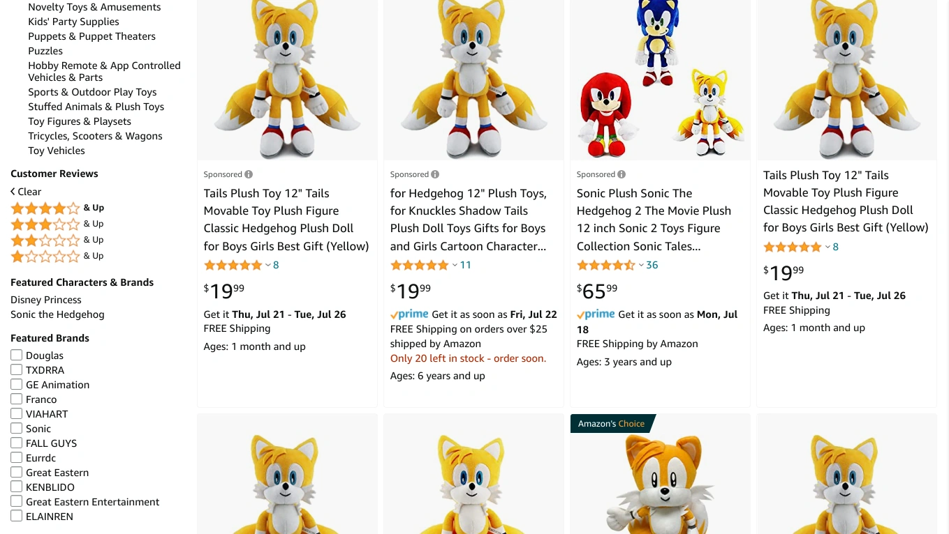Screen dimensions: 949x534
Task: Click the info icon next to the third Sponsored label
Action: 621,174
